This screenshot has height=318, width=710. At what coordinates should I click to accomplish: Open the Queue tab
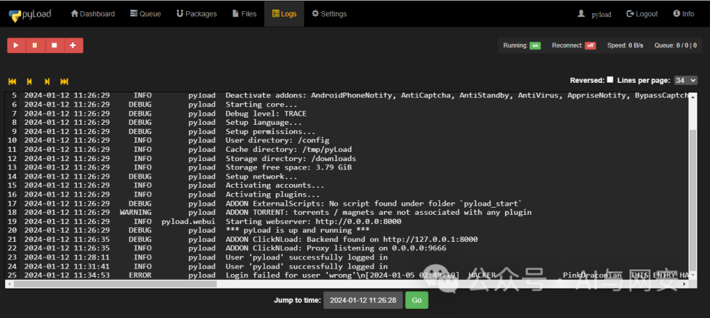(x=145, y=14)
